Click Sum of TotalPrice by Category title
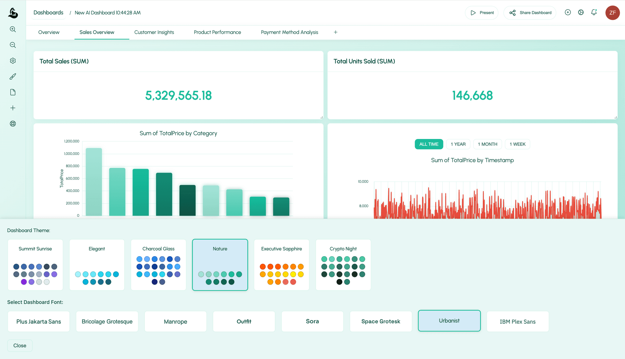625x359 pixels. coord(178,133)
